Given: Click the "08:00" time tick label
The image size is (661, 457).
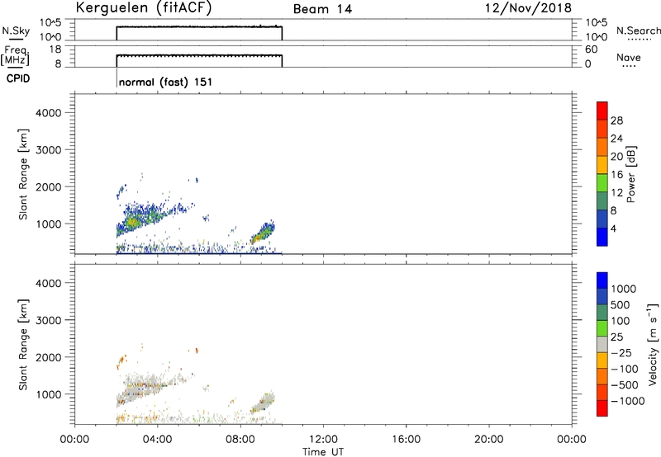Looking at the screenshot, I should (x=240, y=440).
